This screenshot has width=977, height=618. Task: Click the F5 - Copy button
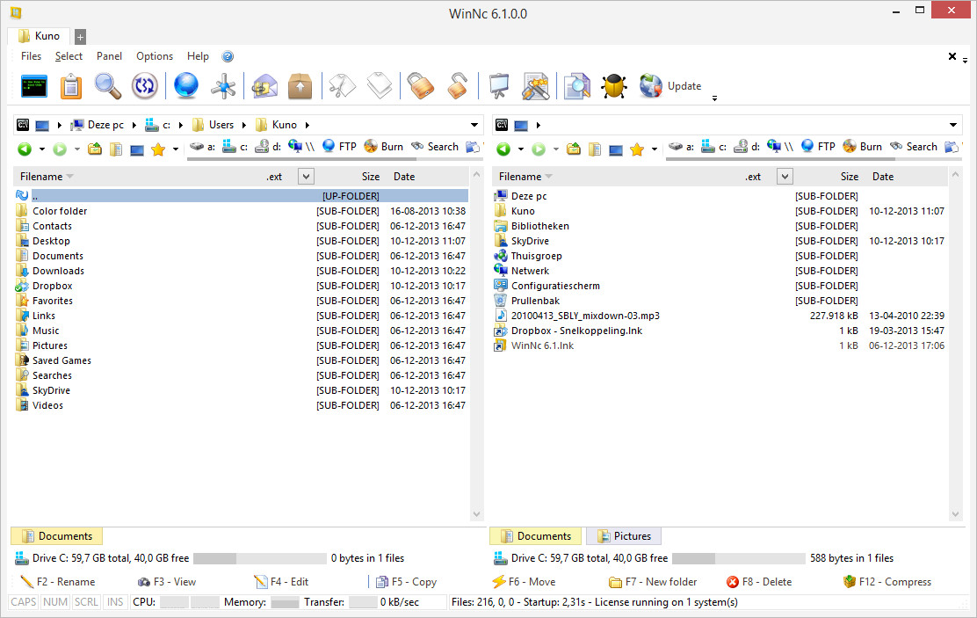[x=406, y=582]
